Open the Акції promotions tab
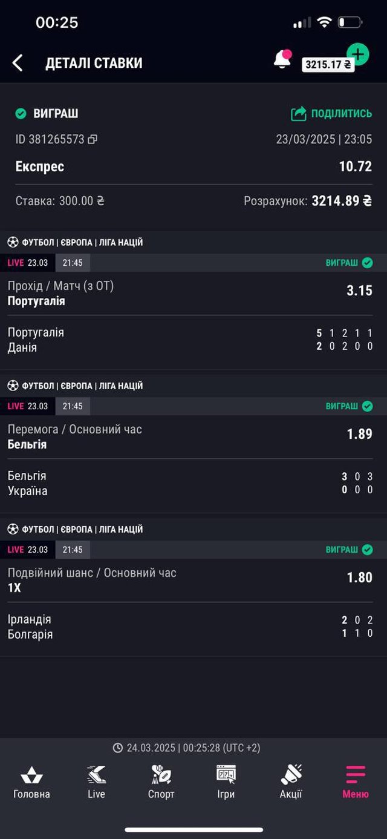The image size is (387, 839). pyautogui.click(x=291, y=782)
